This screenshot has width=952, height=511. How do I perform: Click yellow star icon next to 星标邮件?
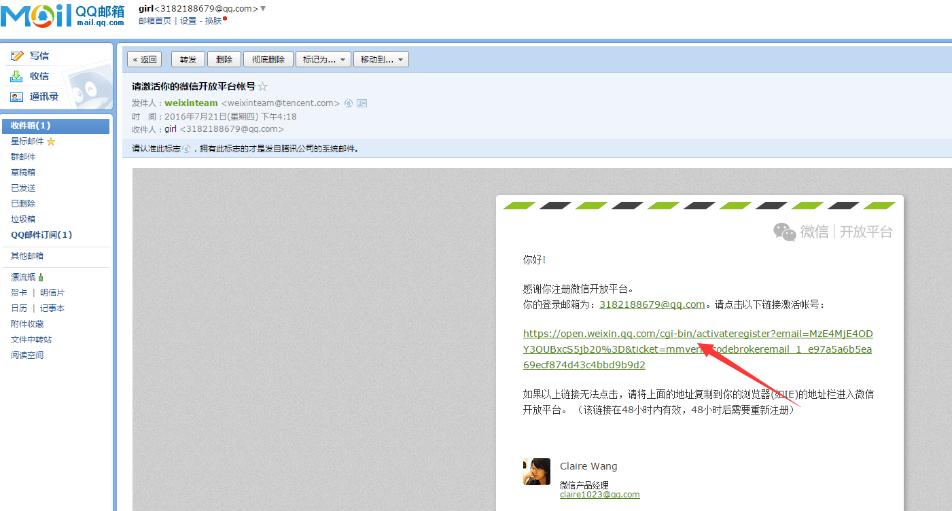(x=51, y=141)
